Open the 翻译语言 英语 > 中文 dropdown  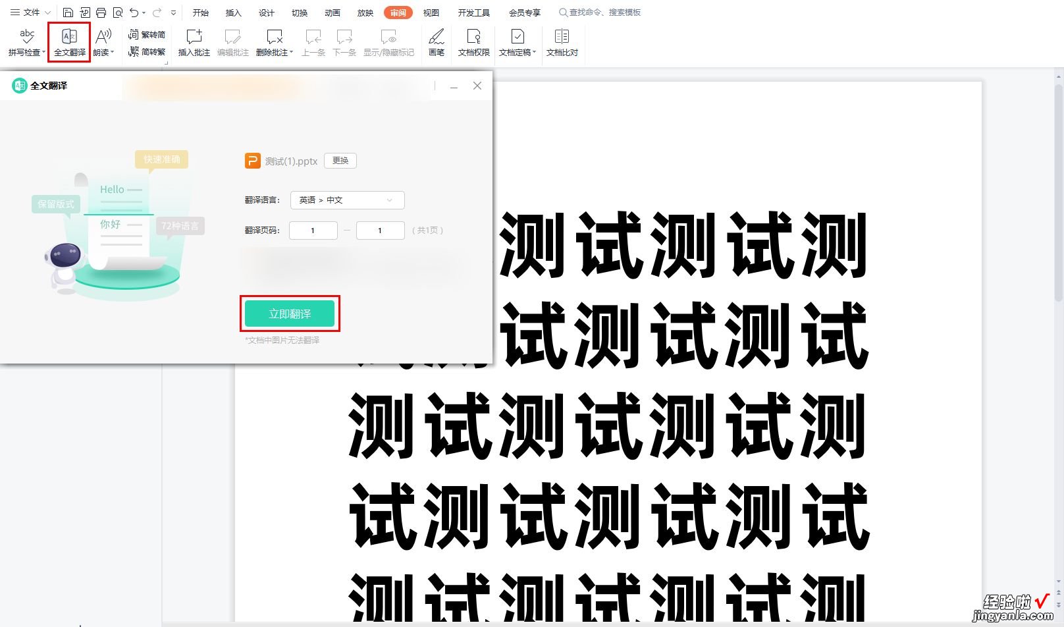347,200
